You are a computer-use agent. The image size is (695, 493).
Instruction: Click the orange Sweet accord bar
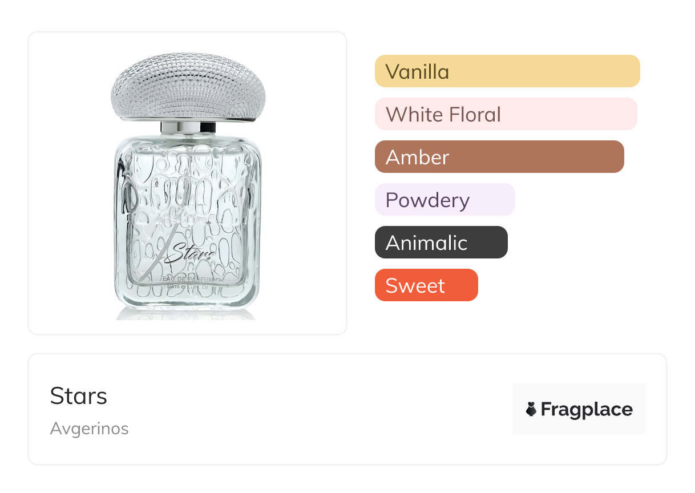pos(426,285)
